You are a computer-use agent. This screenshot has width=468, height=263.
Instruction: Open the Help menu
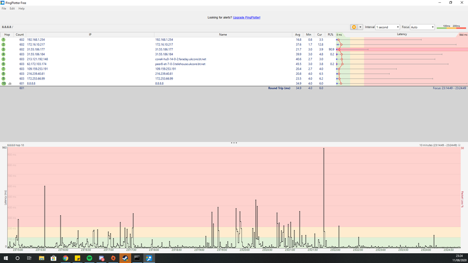[22, 8]
